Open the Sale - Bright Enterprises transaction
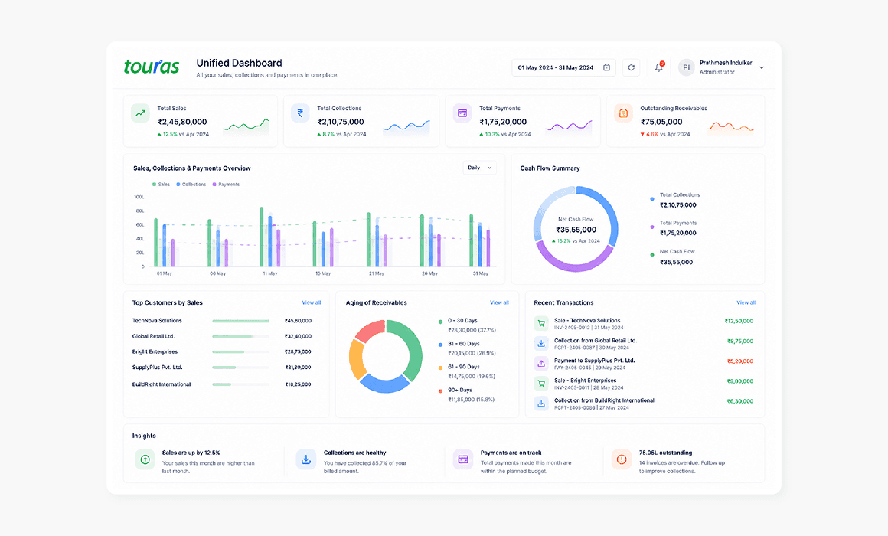 644,384
